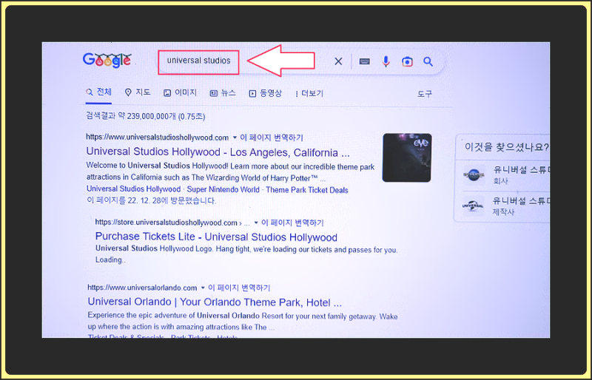Open the 도구 tools option
The width and height of the screenshot is (592, 380).
pyautogui.click(x=424, y=94)
